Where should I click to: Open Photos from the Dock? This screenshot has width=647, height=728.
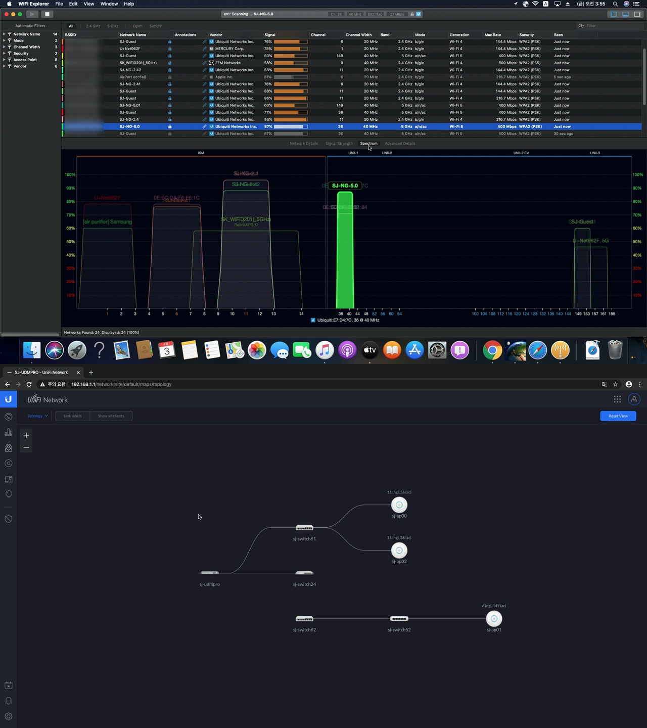[257, 350]
